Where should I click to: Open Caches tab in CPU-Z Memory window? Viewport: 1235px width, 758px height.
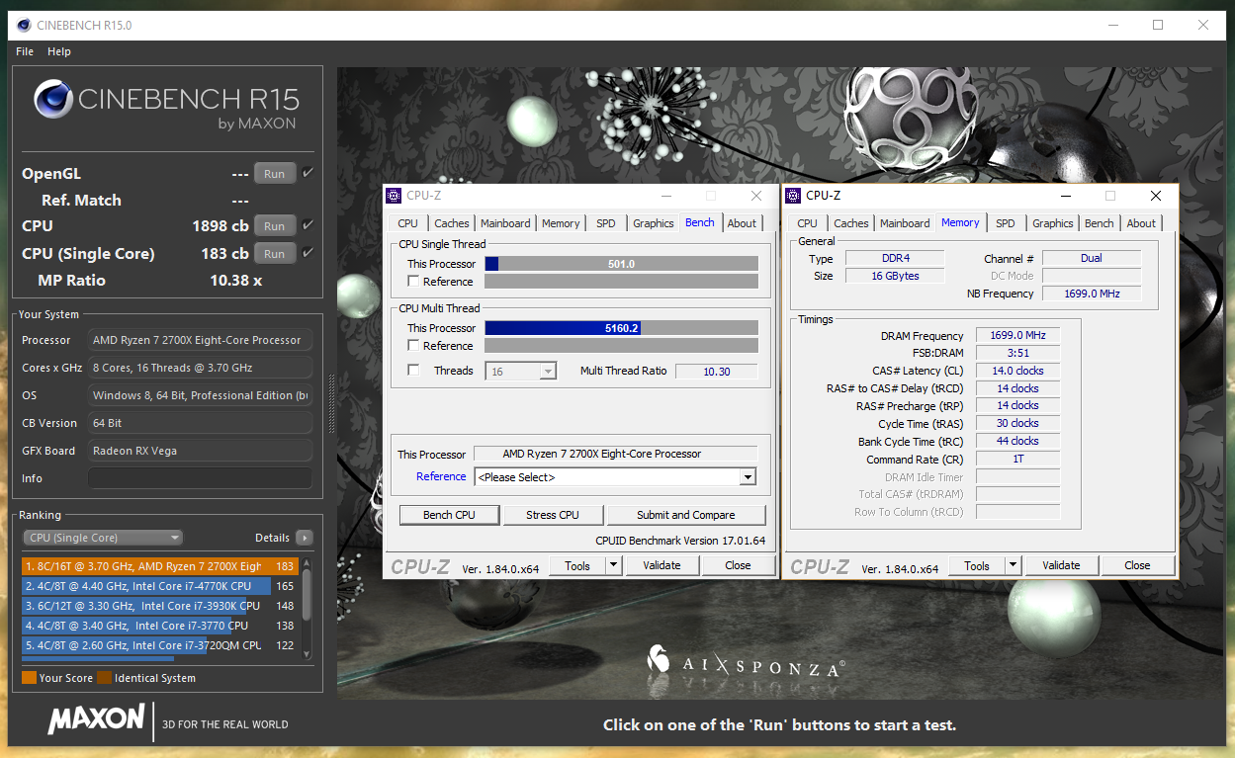point(851,223)
